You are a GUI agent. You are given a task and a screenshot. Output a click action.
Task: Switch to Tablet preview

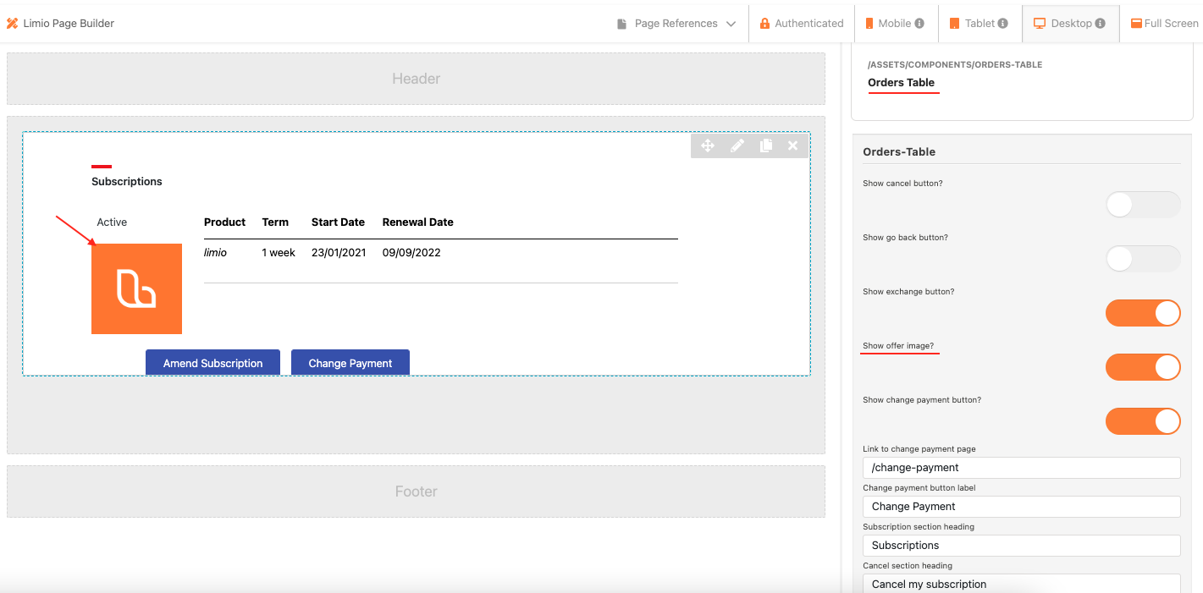(x=980, y=24)
